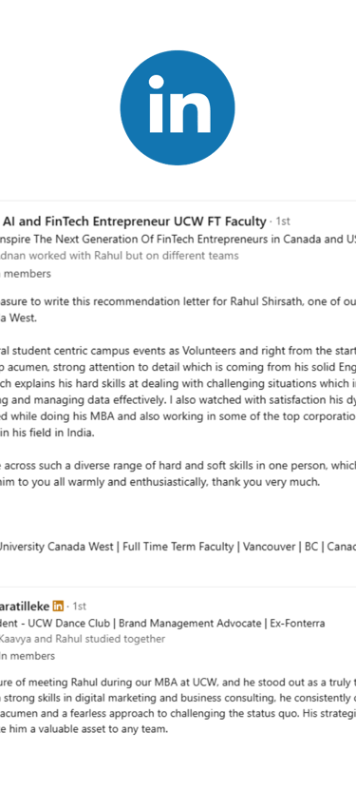This screenshot has height=809, width=356.
Task: Click the sentence about meeting Rahul during MBA
Action: click(178, 682)
